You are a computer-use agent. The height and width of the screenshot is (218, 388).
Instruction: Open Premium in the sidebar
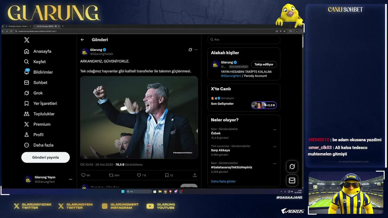(x=37, y=124)
